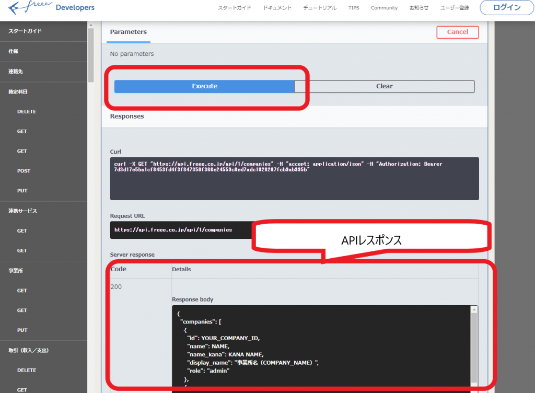The height and width of the screenshot is (393, 535).
Task: Open the TIPS menu item
Action: click(x=354, y=8)
